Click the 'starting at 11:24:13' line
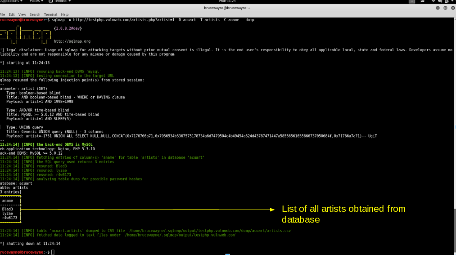The width and height of the screenshot is (456, 255). (25, 63)
